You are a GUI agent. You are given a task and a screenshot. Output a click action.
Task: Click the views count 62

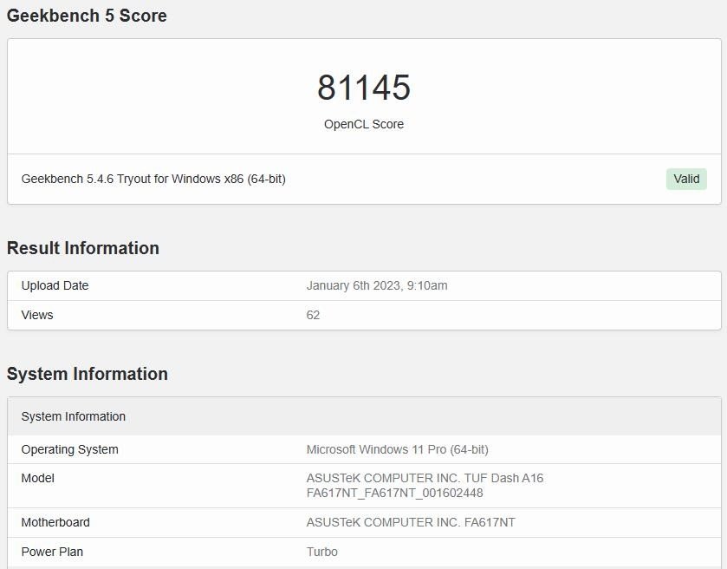click(x=313, y=315)
